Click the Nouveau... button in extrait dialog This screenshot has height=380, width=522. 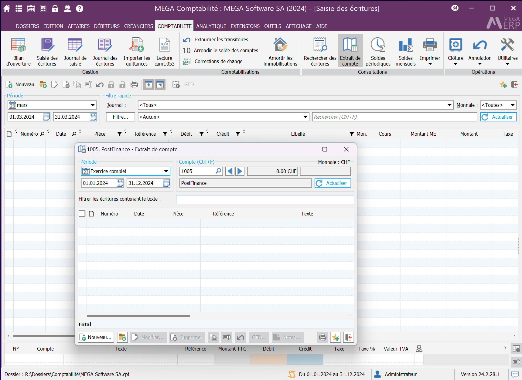point(96,337)
